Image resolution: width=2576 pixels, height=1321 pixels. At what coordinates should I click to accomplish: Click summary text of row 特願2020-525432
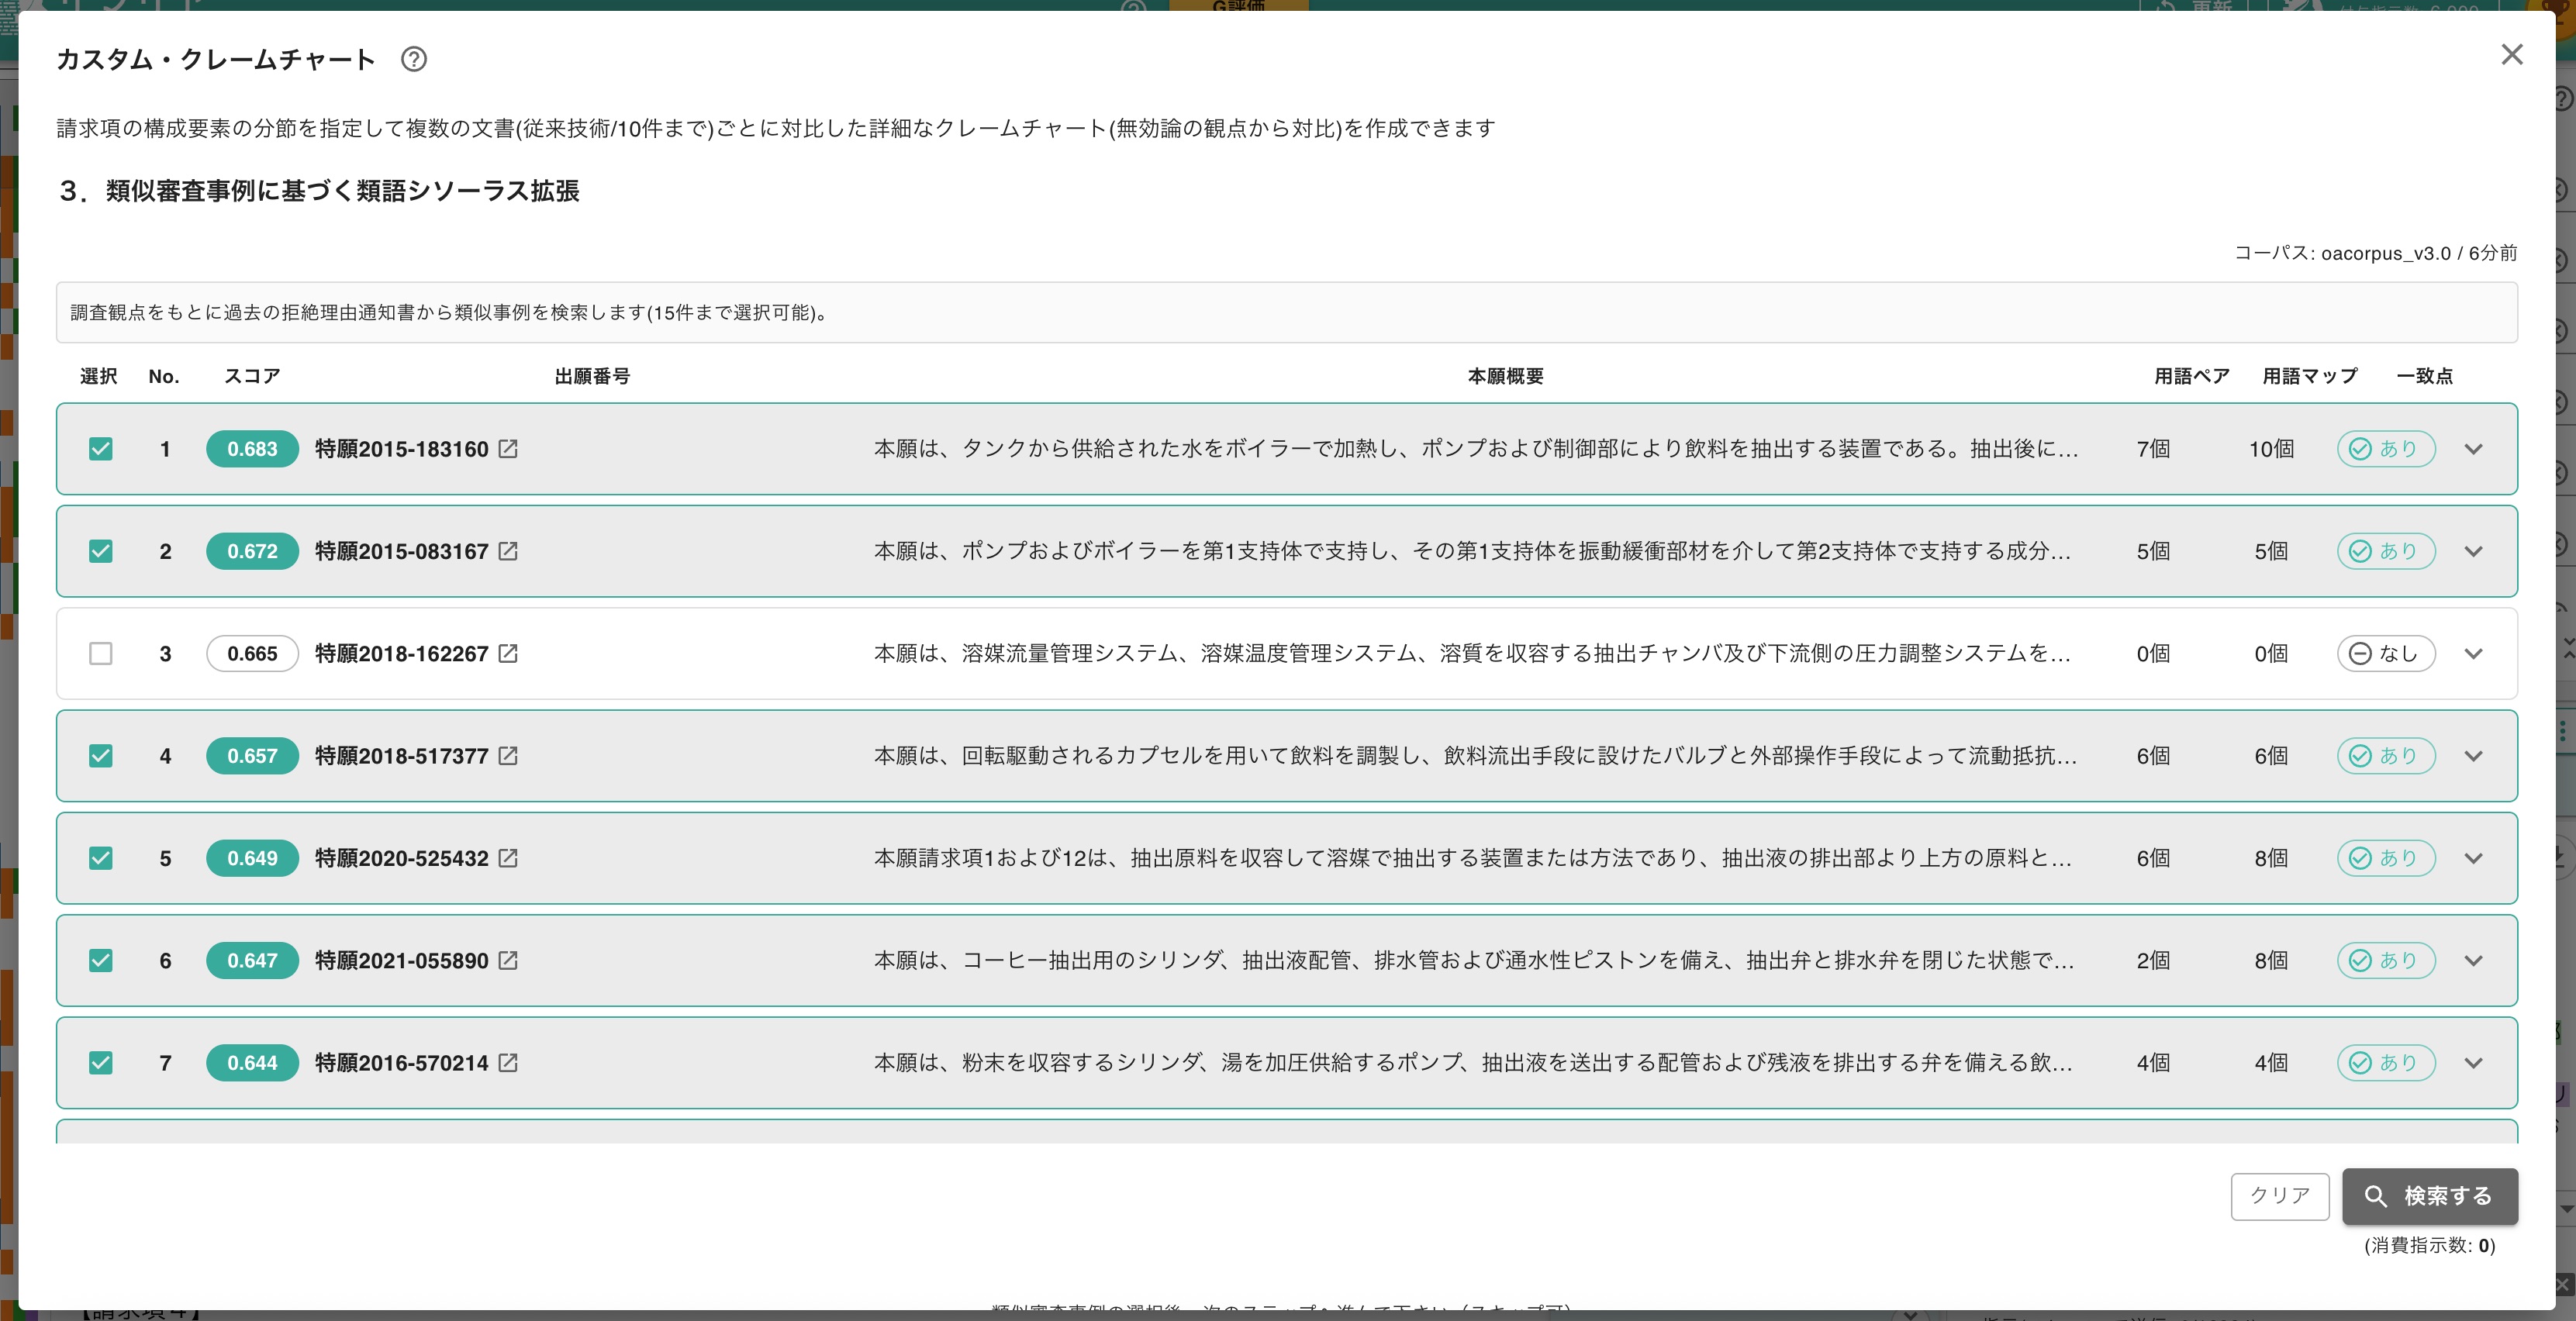(x=1472, y=858)
